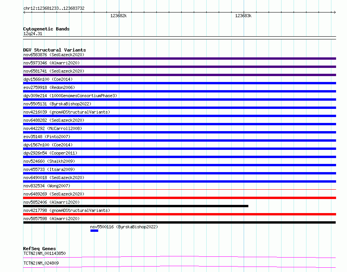
Task: Open variant nsv832534 (Wong2007) label
Action: coord(47,186)
